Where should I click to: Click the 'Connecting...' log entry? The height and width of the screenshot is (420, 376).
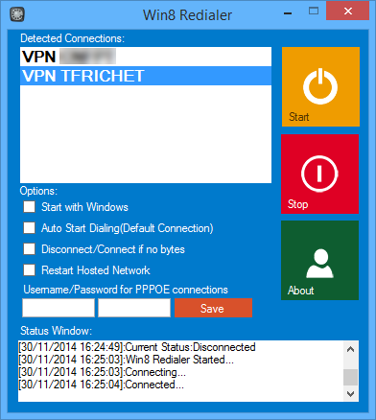click(102, 372)
